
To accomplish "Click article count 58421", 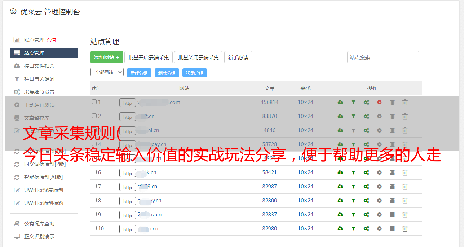I will click(270, 172).
